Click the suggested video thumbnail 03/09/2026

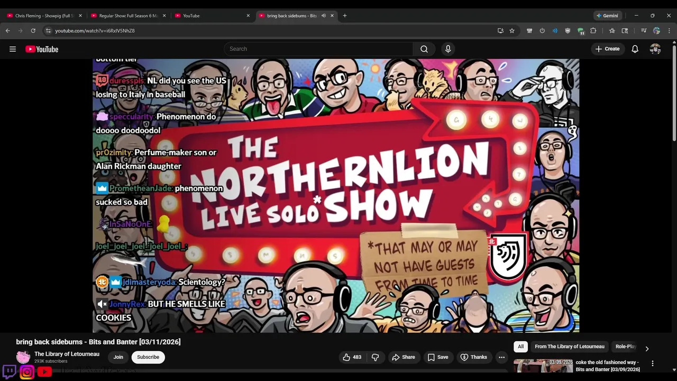[x=543, y=366]
